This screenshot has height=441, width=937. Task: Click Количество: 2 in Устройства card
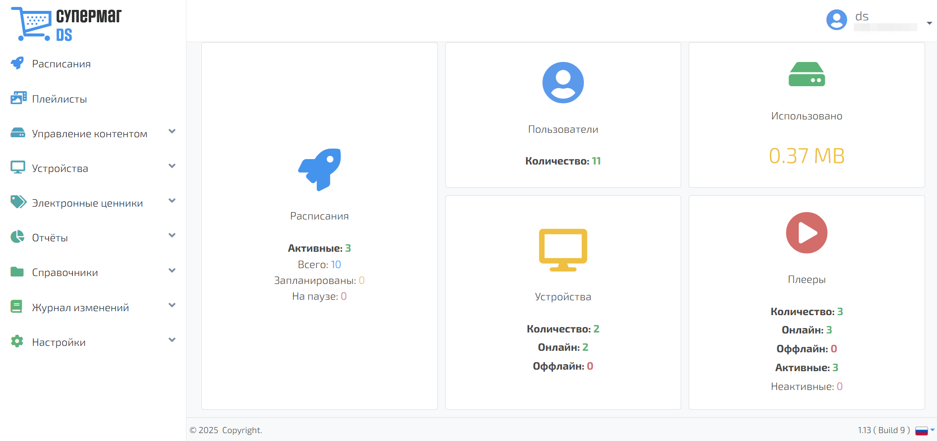coord(563,329)
